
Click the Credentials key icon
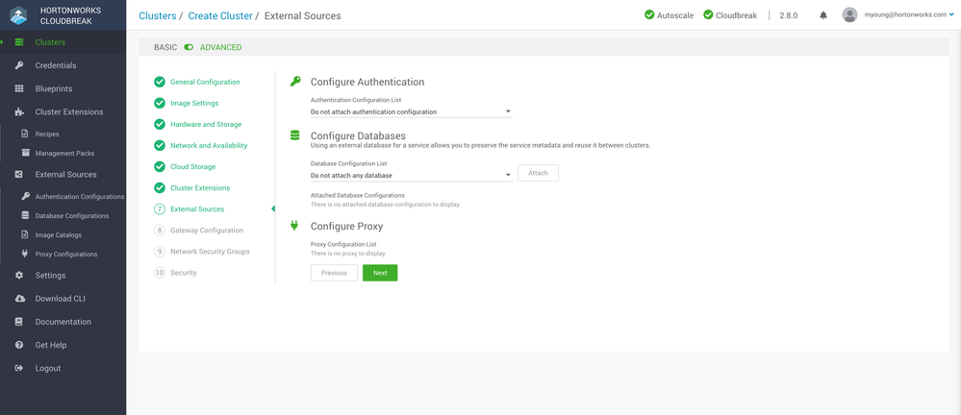coord(19,65)
